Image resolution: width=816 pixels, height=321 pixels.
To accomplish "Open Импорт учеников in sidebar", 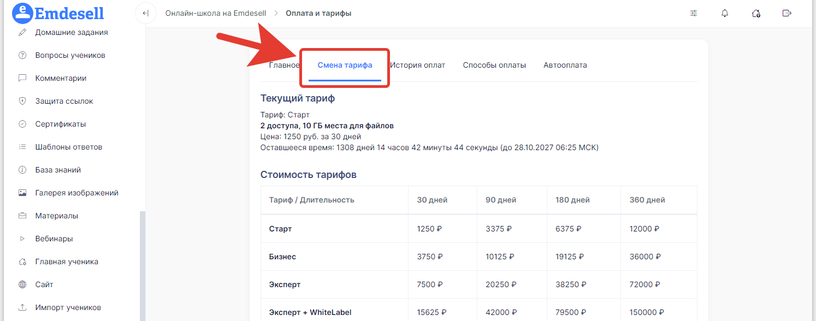I will 68,308.
